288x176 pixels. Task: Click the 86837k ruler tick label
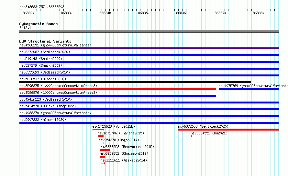(220, 13)
